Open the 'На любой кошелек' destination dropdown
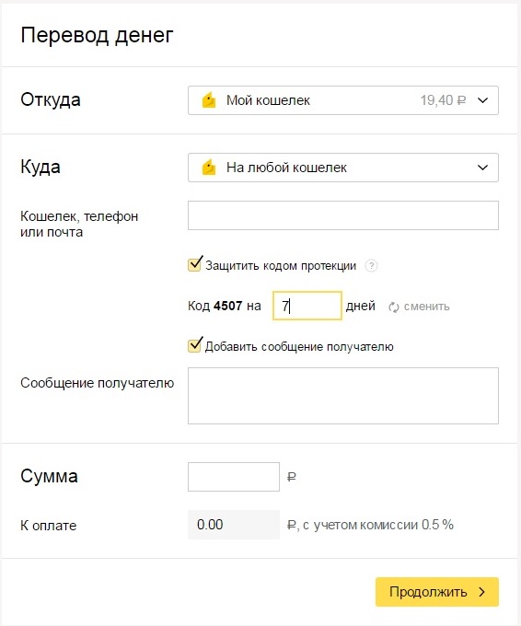 click(x=343, y=168)
